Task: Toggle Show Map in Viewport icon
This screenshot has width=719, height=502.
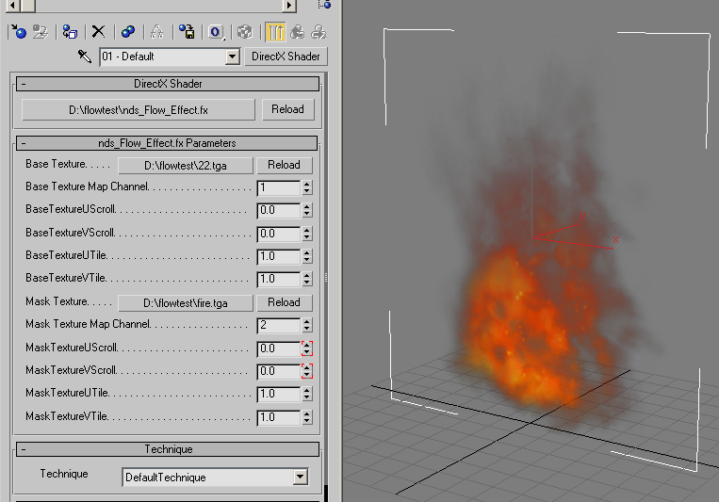Action: [x=245, y=32]
